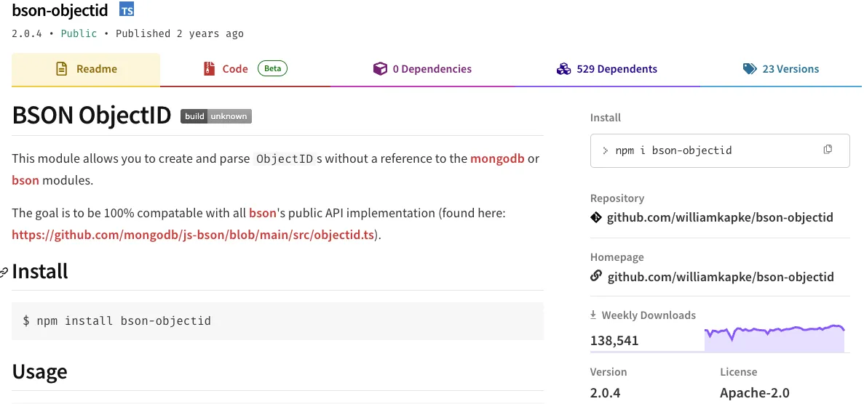Open the 23 Versions tab
This screenshot has width=864, height=404.
(x=780, y=69)
